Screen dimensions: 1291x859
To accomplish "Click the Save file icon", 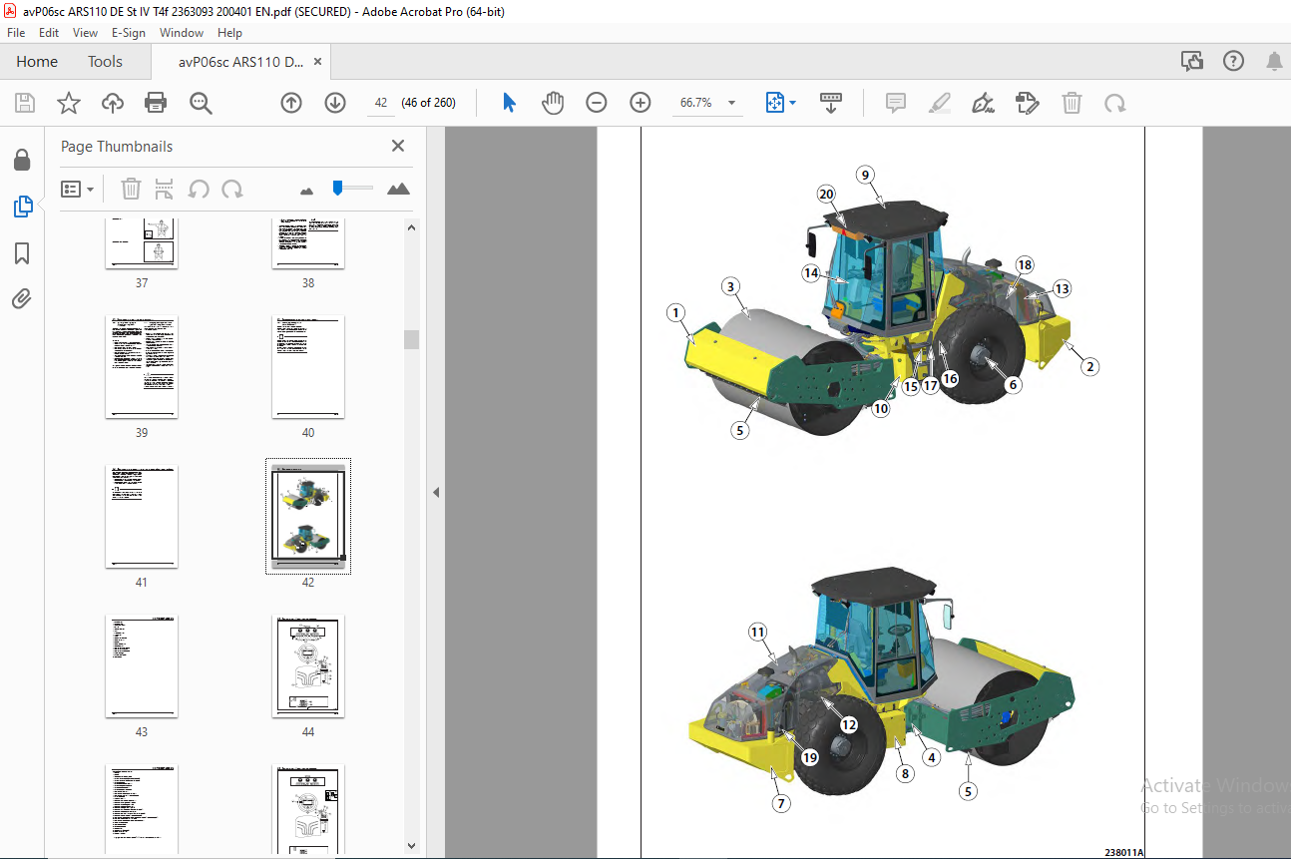I will [x=25, y=103].
